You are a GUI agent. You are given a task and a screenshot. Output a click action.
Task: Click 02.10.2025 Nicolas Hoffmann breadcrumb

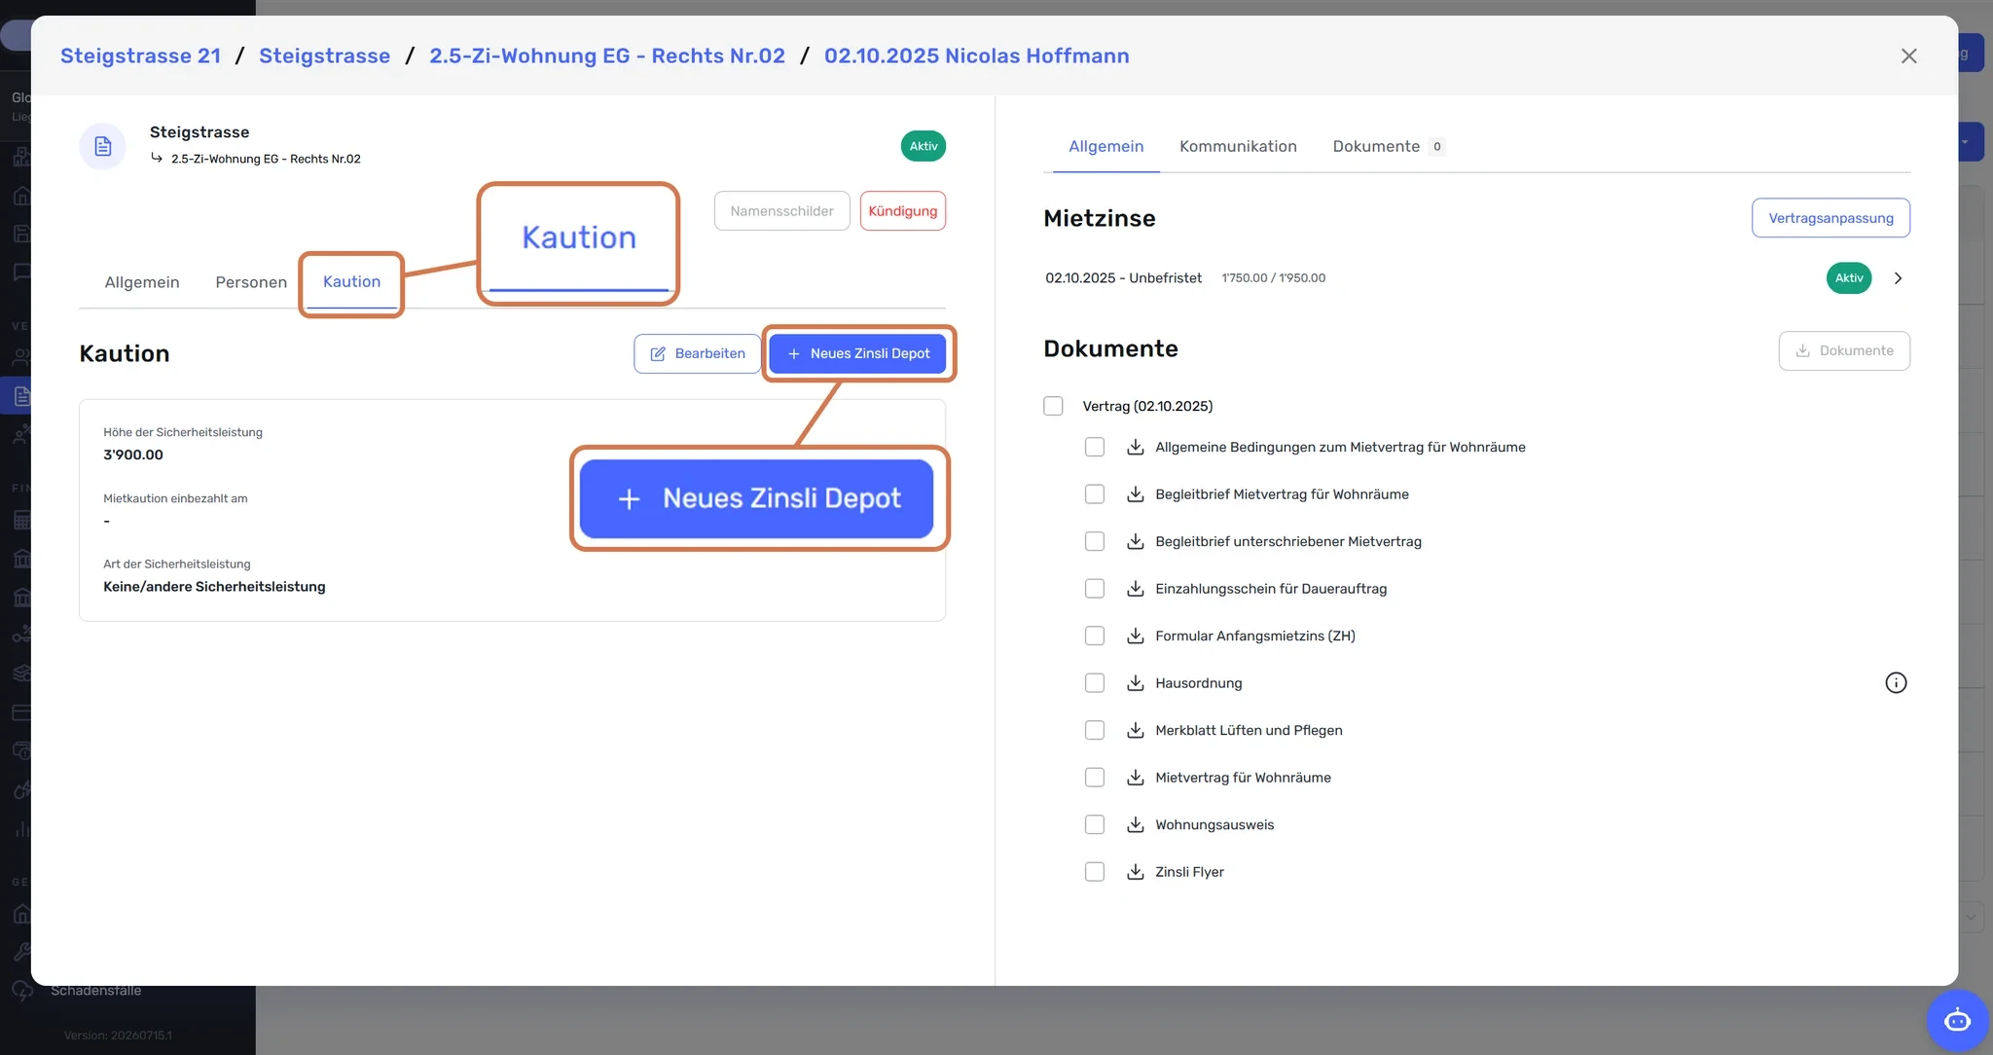pos(977,55)
